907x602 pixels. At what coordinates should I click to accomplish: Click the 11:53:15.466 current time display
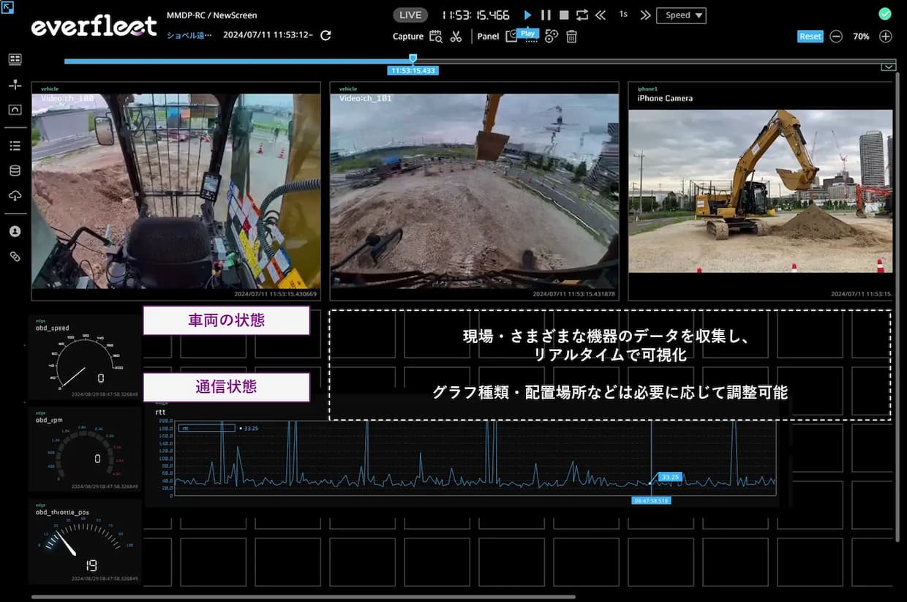[x=475, y=15]
